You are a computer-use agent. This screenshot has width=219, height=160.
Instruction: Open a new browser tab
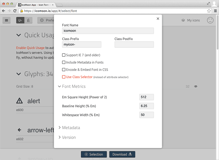coord(59,5)
